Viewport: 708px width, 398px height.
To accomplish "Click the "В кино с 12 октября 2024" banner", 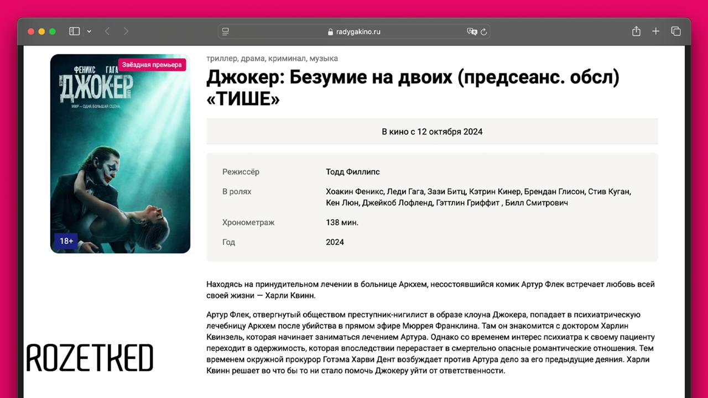I will [432, 132].
